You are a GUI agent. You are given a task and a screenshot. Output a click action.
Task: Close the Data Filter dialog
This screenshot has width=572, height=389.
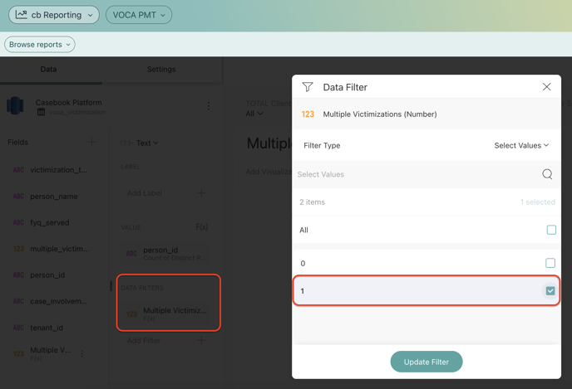click(546, 87)
